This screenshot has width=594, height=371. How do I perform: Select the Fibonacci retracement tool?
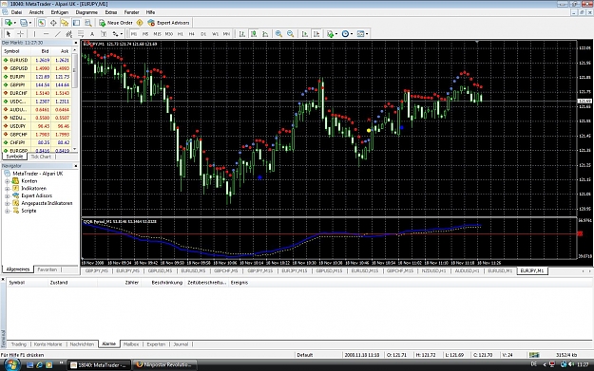pyautogui.click(x=81, y=33)
